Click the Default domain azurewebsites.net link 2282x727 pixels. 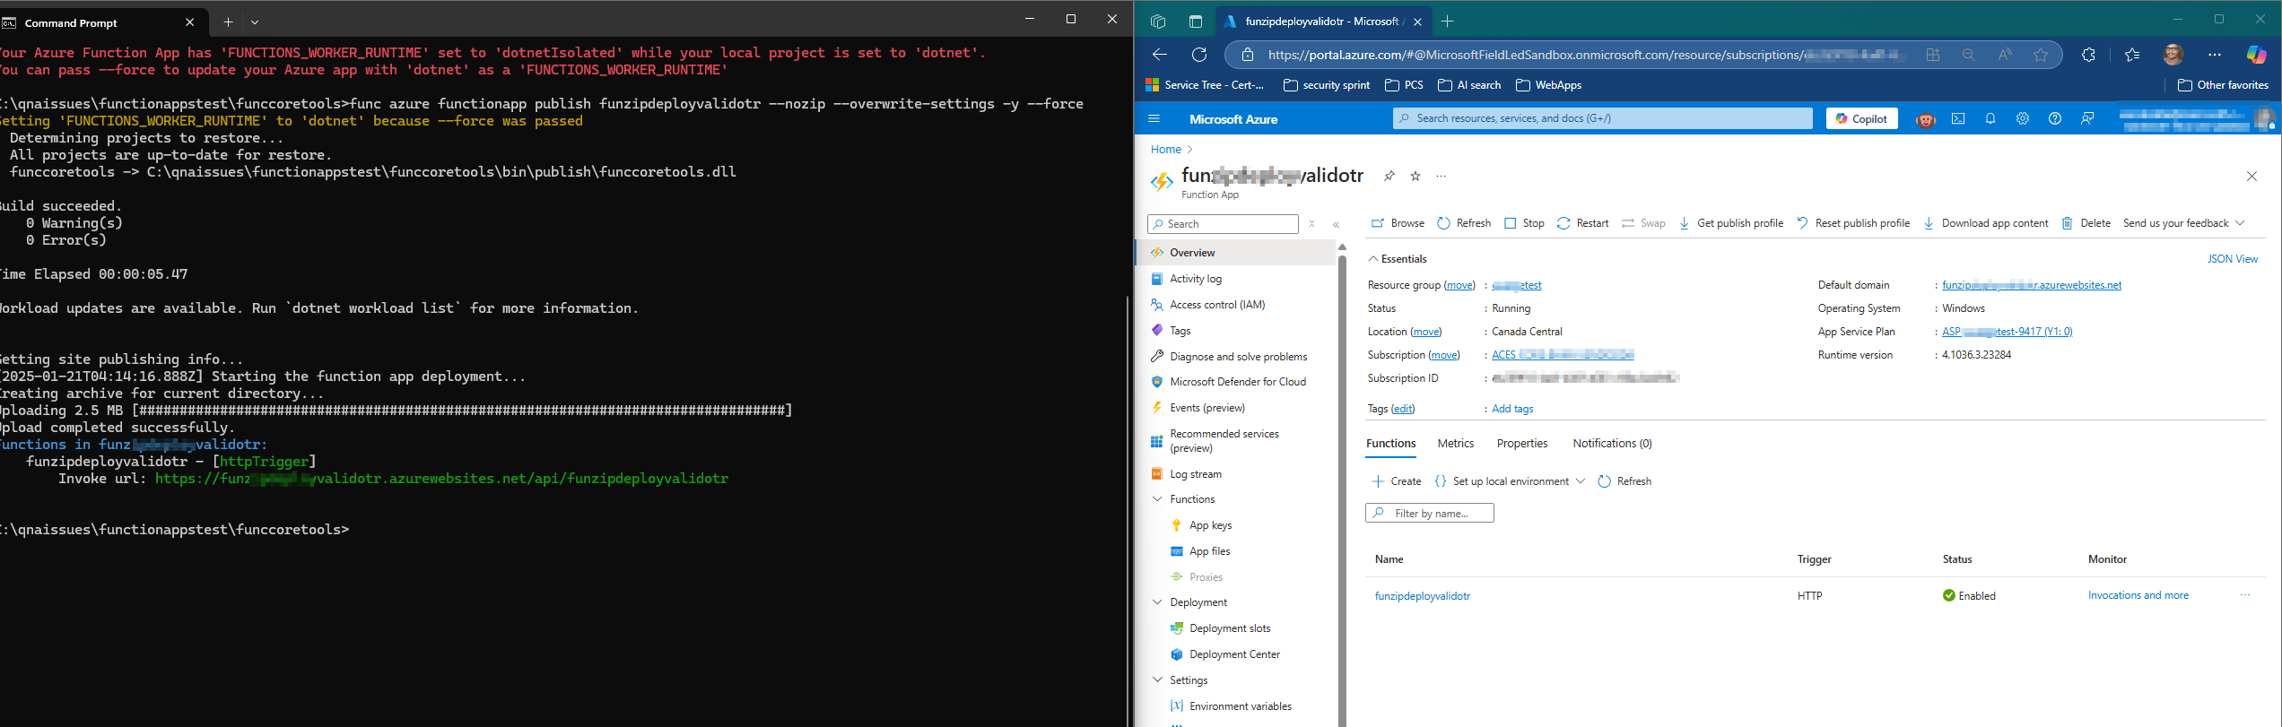(2032, 285)
